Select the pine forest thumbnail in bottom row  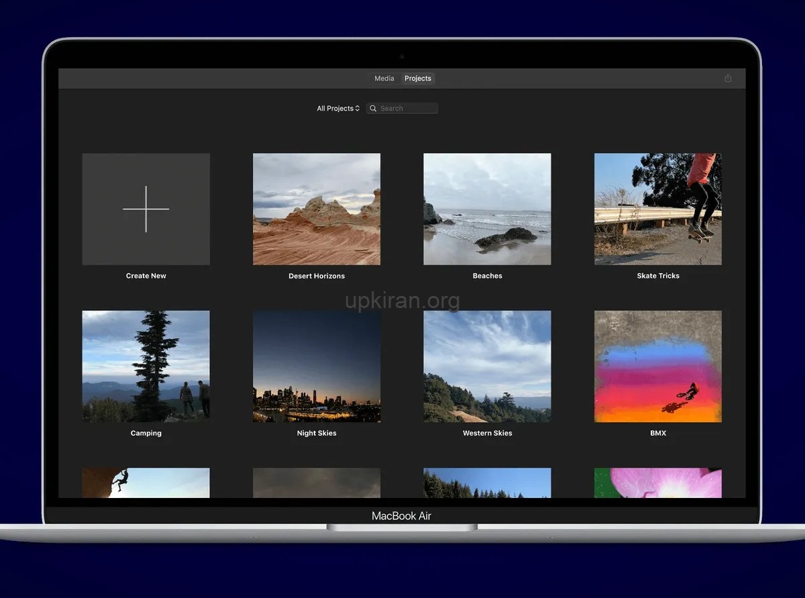pyautogui.click(x=487, y=483)
